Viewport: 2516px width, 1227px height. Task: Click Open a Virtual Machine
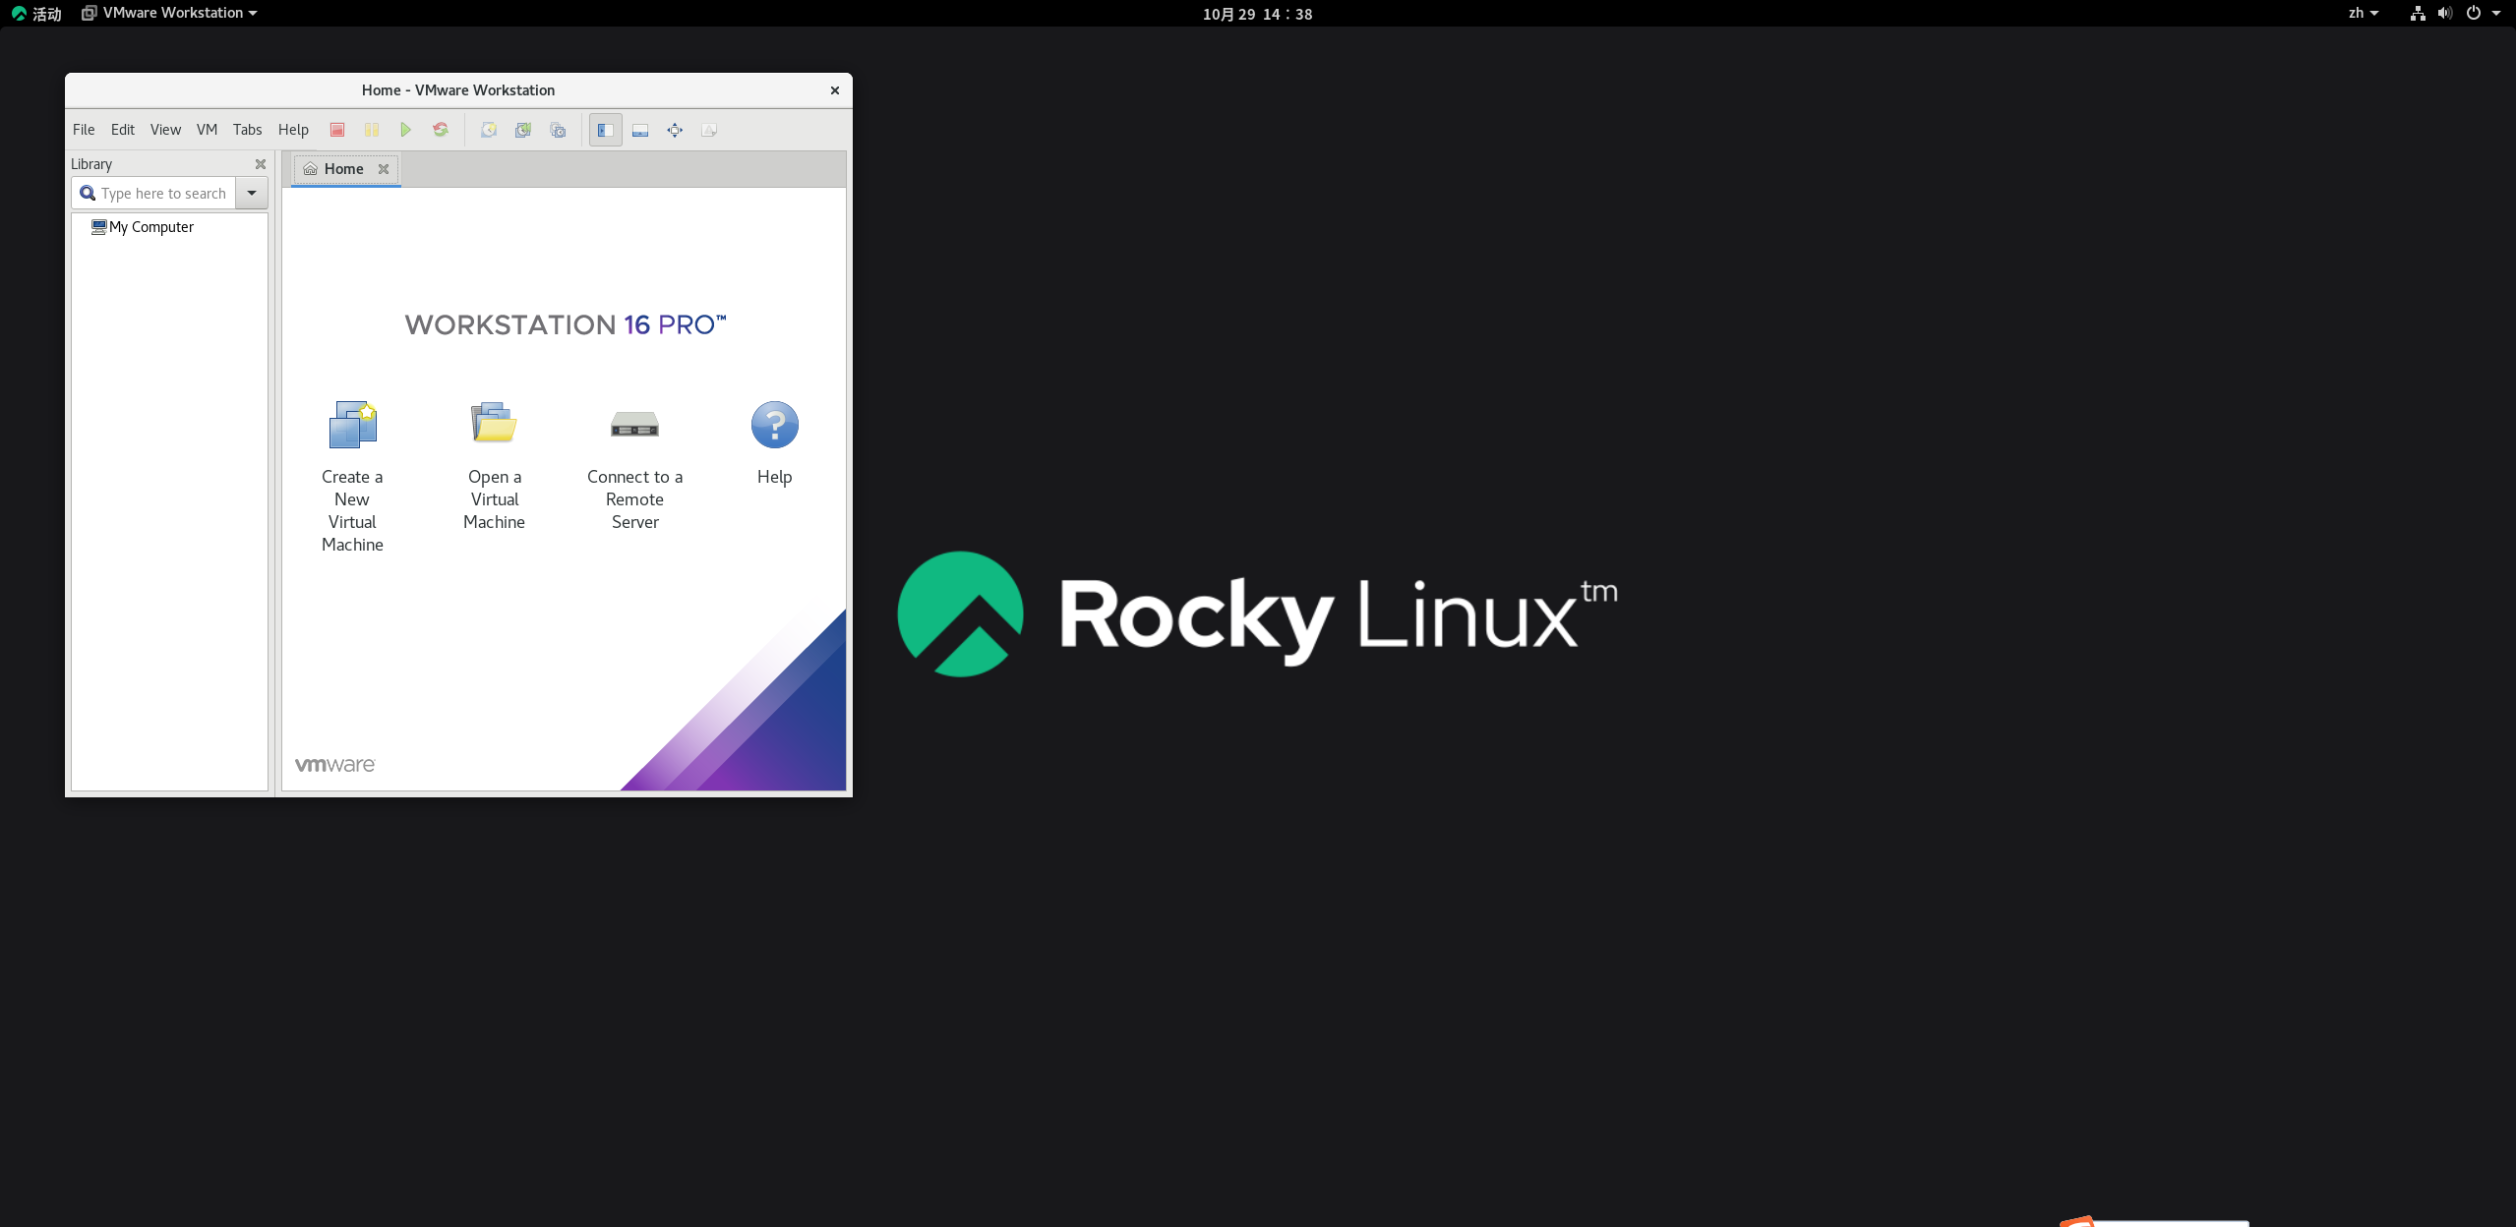click(x=493, y=423)
